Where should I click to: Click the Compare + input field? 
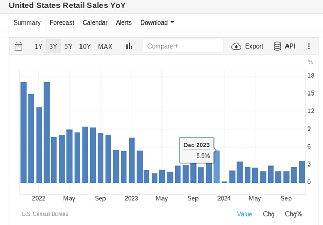click(183, 46)
